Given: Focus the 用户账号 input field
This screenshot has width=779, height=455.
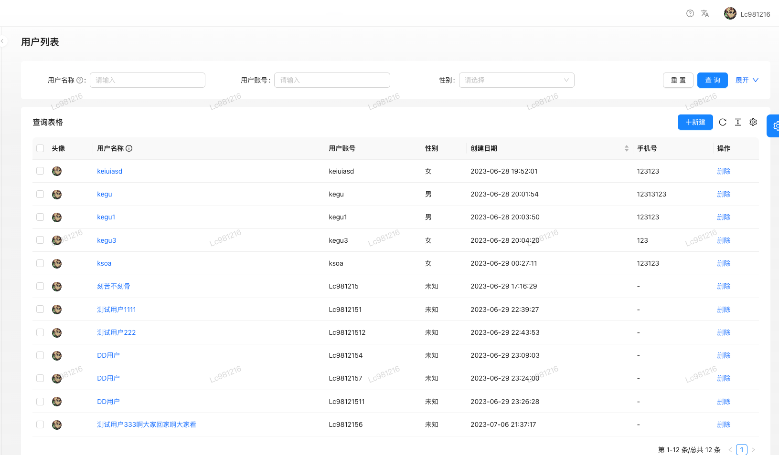Looking at the screenshot, I should (x=332, y=80).
